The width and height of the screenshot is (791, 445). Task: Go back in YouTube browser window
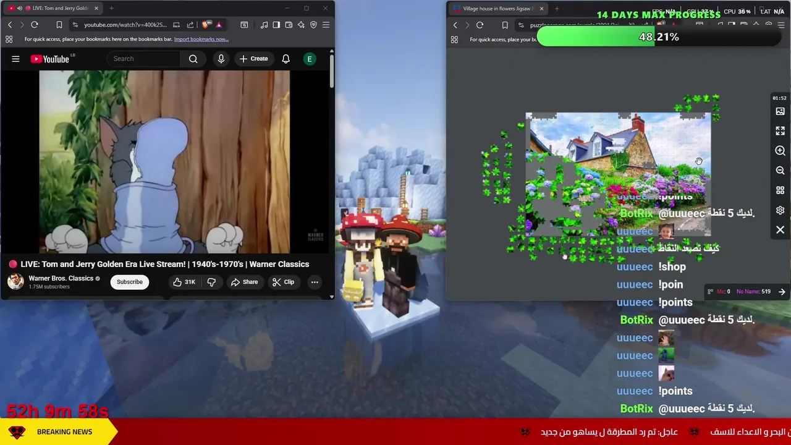coord(9,25)
